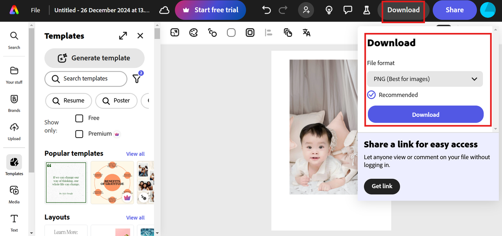Open the Text panel
502x236 pixels.
14,223
